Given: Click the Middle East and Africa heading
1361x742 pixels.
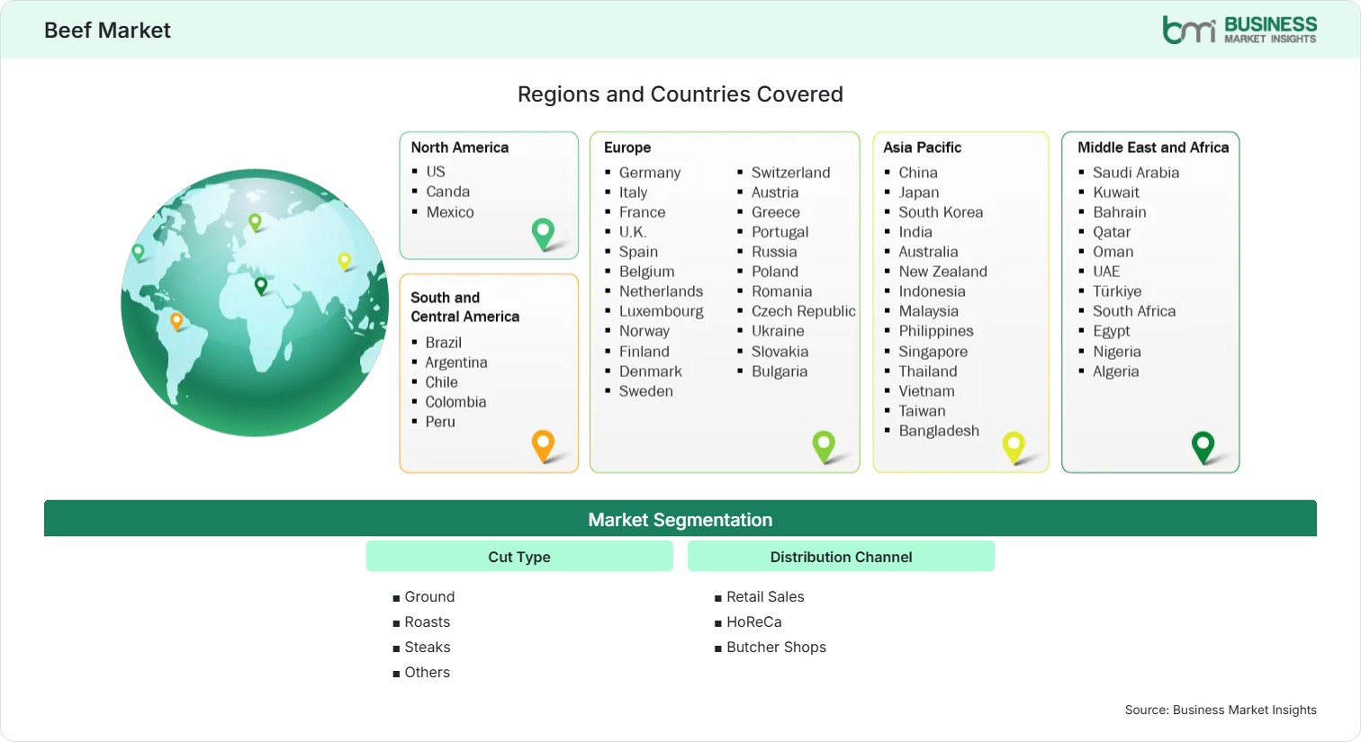Looking at the screenshot, I should click(x=1153, y=148).
